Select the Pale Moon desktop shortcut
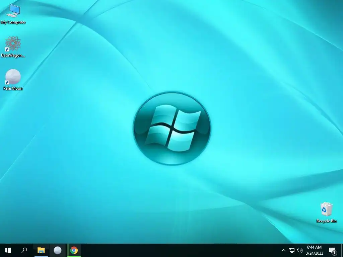The image size is (343, 257). (13, 80)
